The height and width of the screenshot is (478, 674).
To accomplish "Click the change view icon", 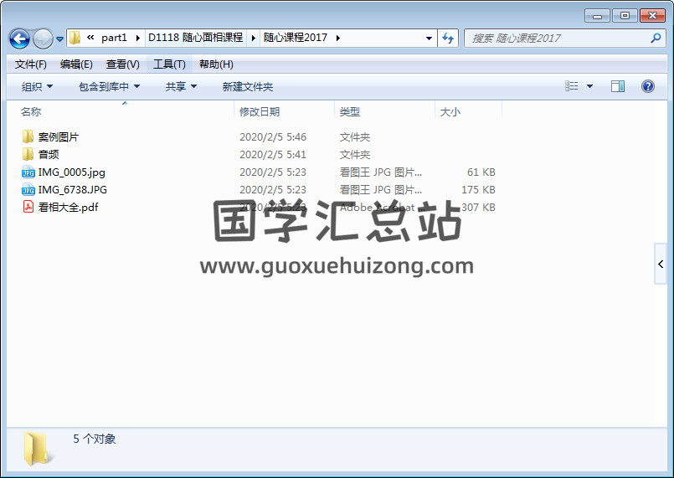I will point(572,86).
